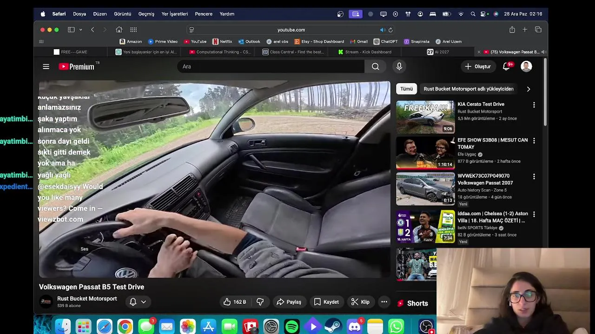Open the Düzen menu
Screen dimensions: 595x334
(x=100, y=14)
